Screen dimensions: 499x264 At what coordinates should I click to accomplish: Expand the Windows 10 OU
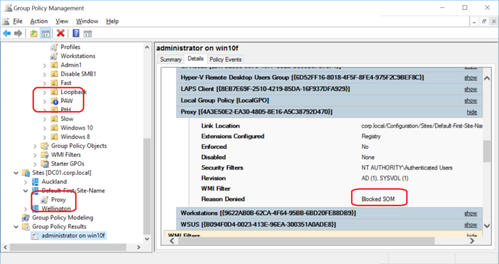44,128
